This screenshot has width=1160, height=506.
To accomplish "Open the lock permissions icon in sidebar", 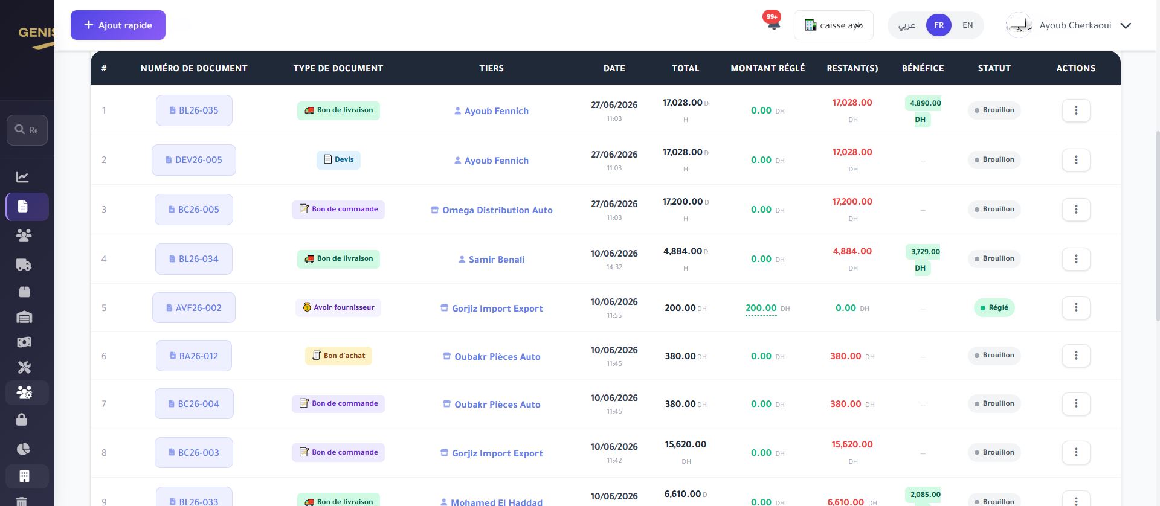I will coord(22,420).
